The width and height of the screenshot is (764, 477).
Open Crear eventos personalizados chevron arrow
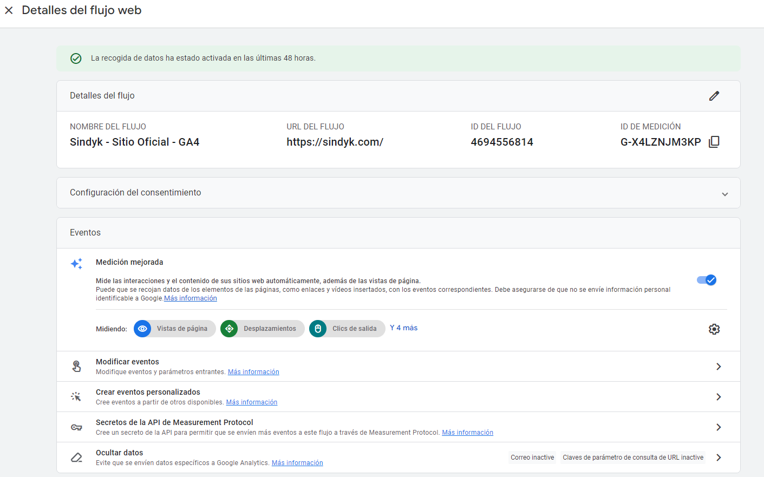(719, 397)
